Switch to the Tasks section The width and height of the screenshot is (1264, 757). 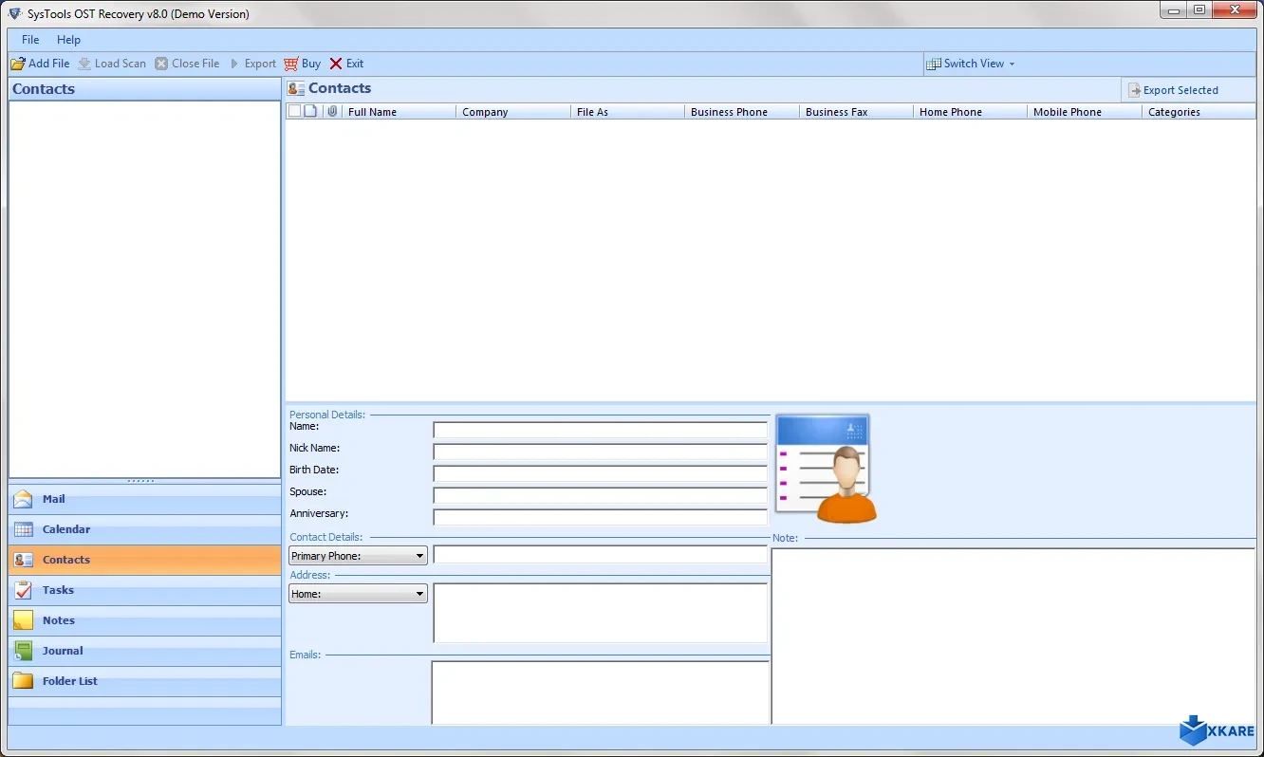pos(145,591)
